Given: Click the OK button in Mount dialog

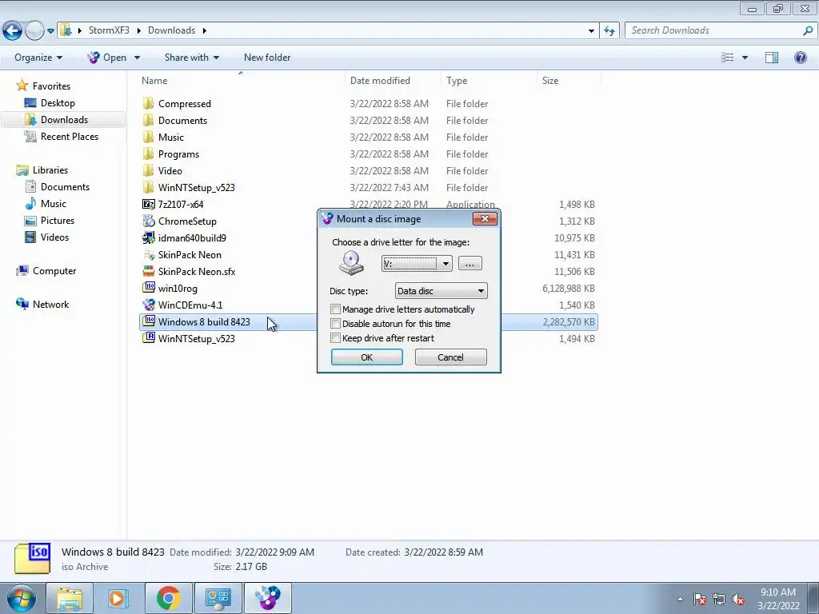Looking at the screenshot, I should (366, 357).
